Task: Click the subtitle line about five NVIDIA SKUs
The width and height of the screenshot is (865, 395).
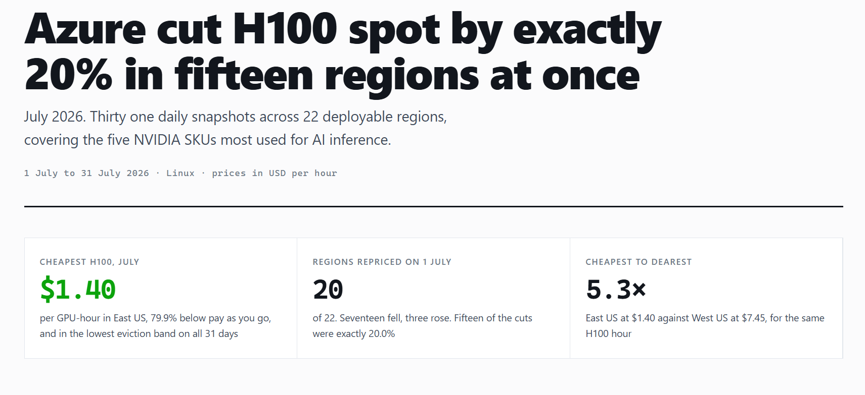Action: (x=207, y=140)
